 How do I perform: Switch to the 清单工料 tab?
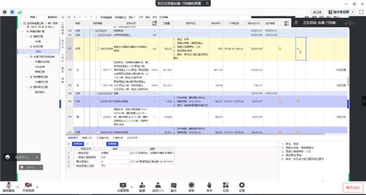(87, 138)
